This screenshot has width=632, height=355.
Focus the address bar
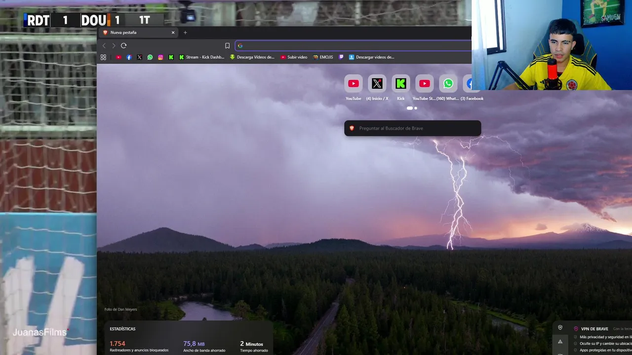354,46
